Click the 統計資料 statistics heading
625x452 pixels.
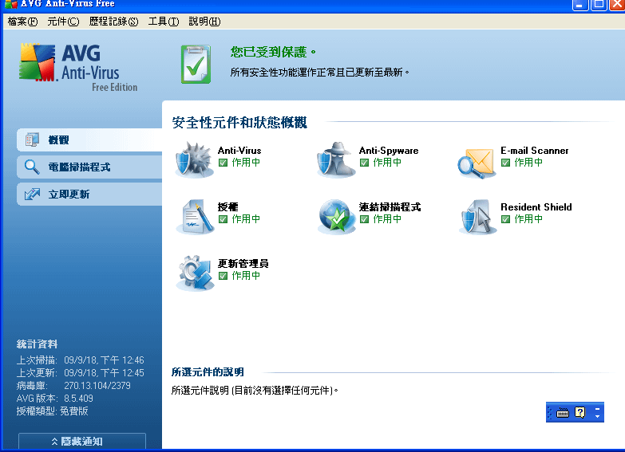tap(37, 344)
